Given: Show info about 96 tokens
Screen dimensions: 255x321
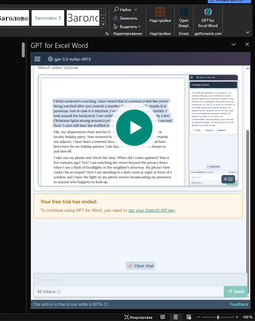Looking at the screenshot, I should point(59,292).
